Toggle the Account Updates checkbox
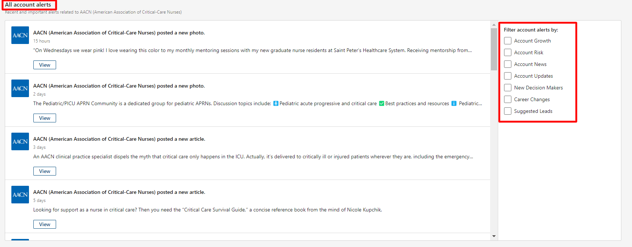632x247 pixels. point(508,76)
